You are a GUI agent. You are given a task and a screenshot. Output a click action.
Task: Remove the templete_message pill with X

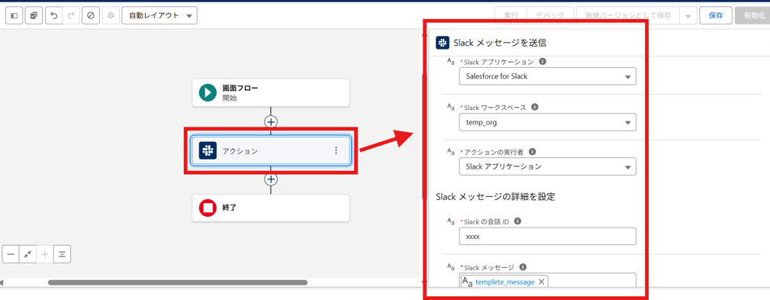click(541, 282)
